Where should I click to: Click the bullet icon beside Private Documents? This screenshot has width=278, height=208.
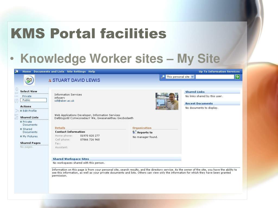click(x=21, y=122)
